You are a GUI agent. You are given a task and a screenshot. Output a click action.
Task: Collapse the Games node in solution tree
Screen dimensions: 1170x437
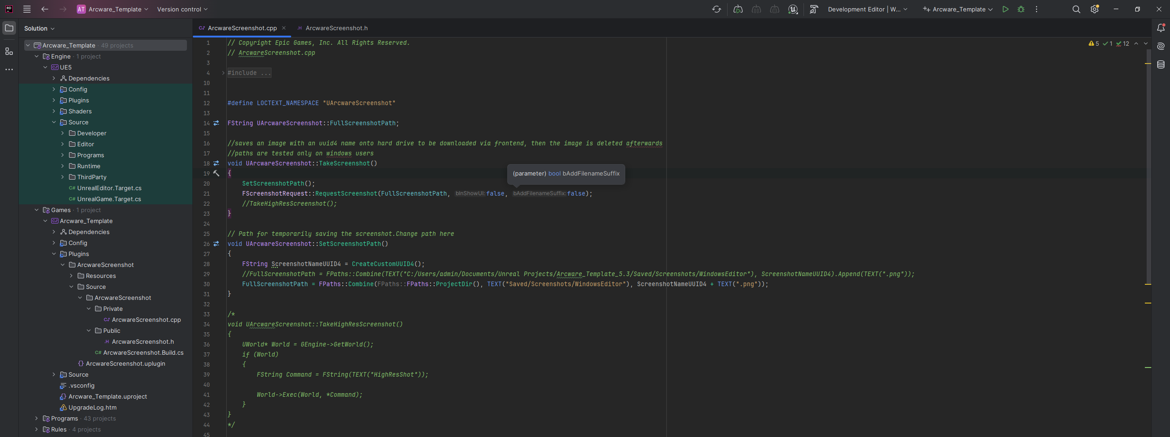click(37, 210)
